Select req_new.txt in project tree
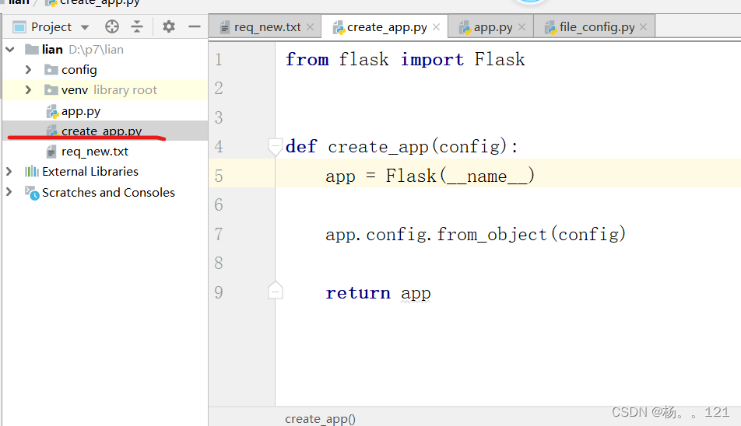Screen dimensions: 741x426 pos(94,152)
